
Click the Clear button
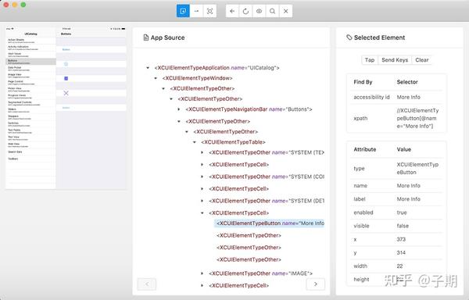(422, 59)
